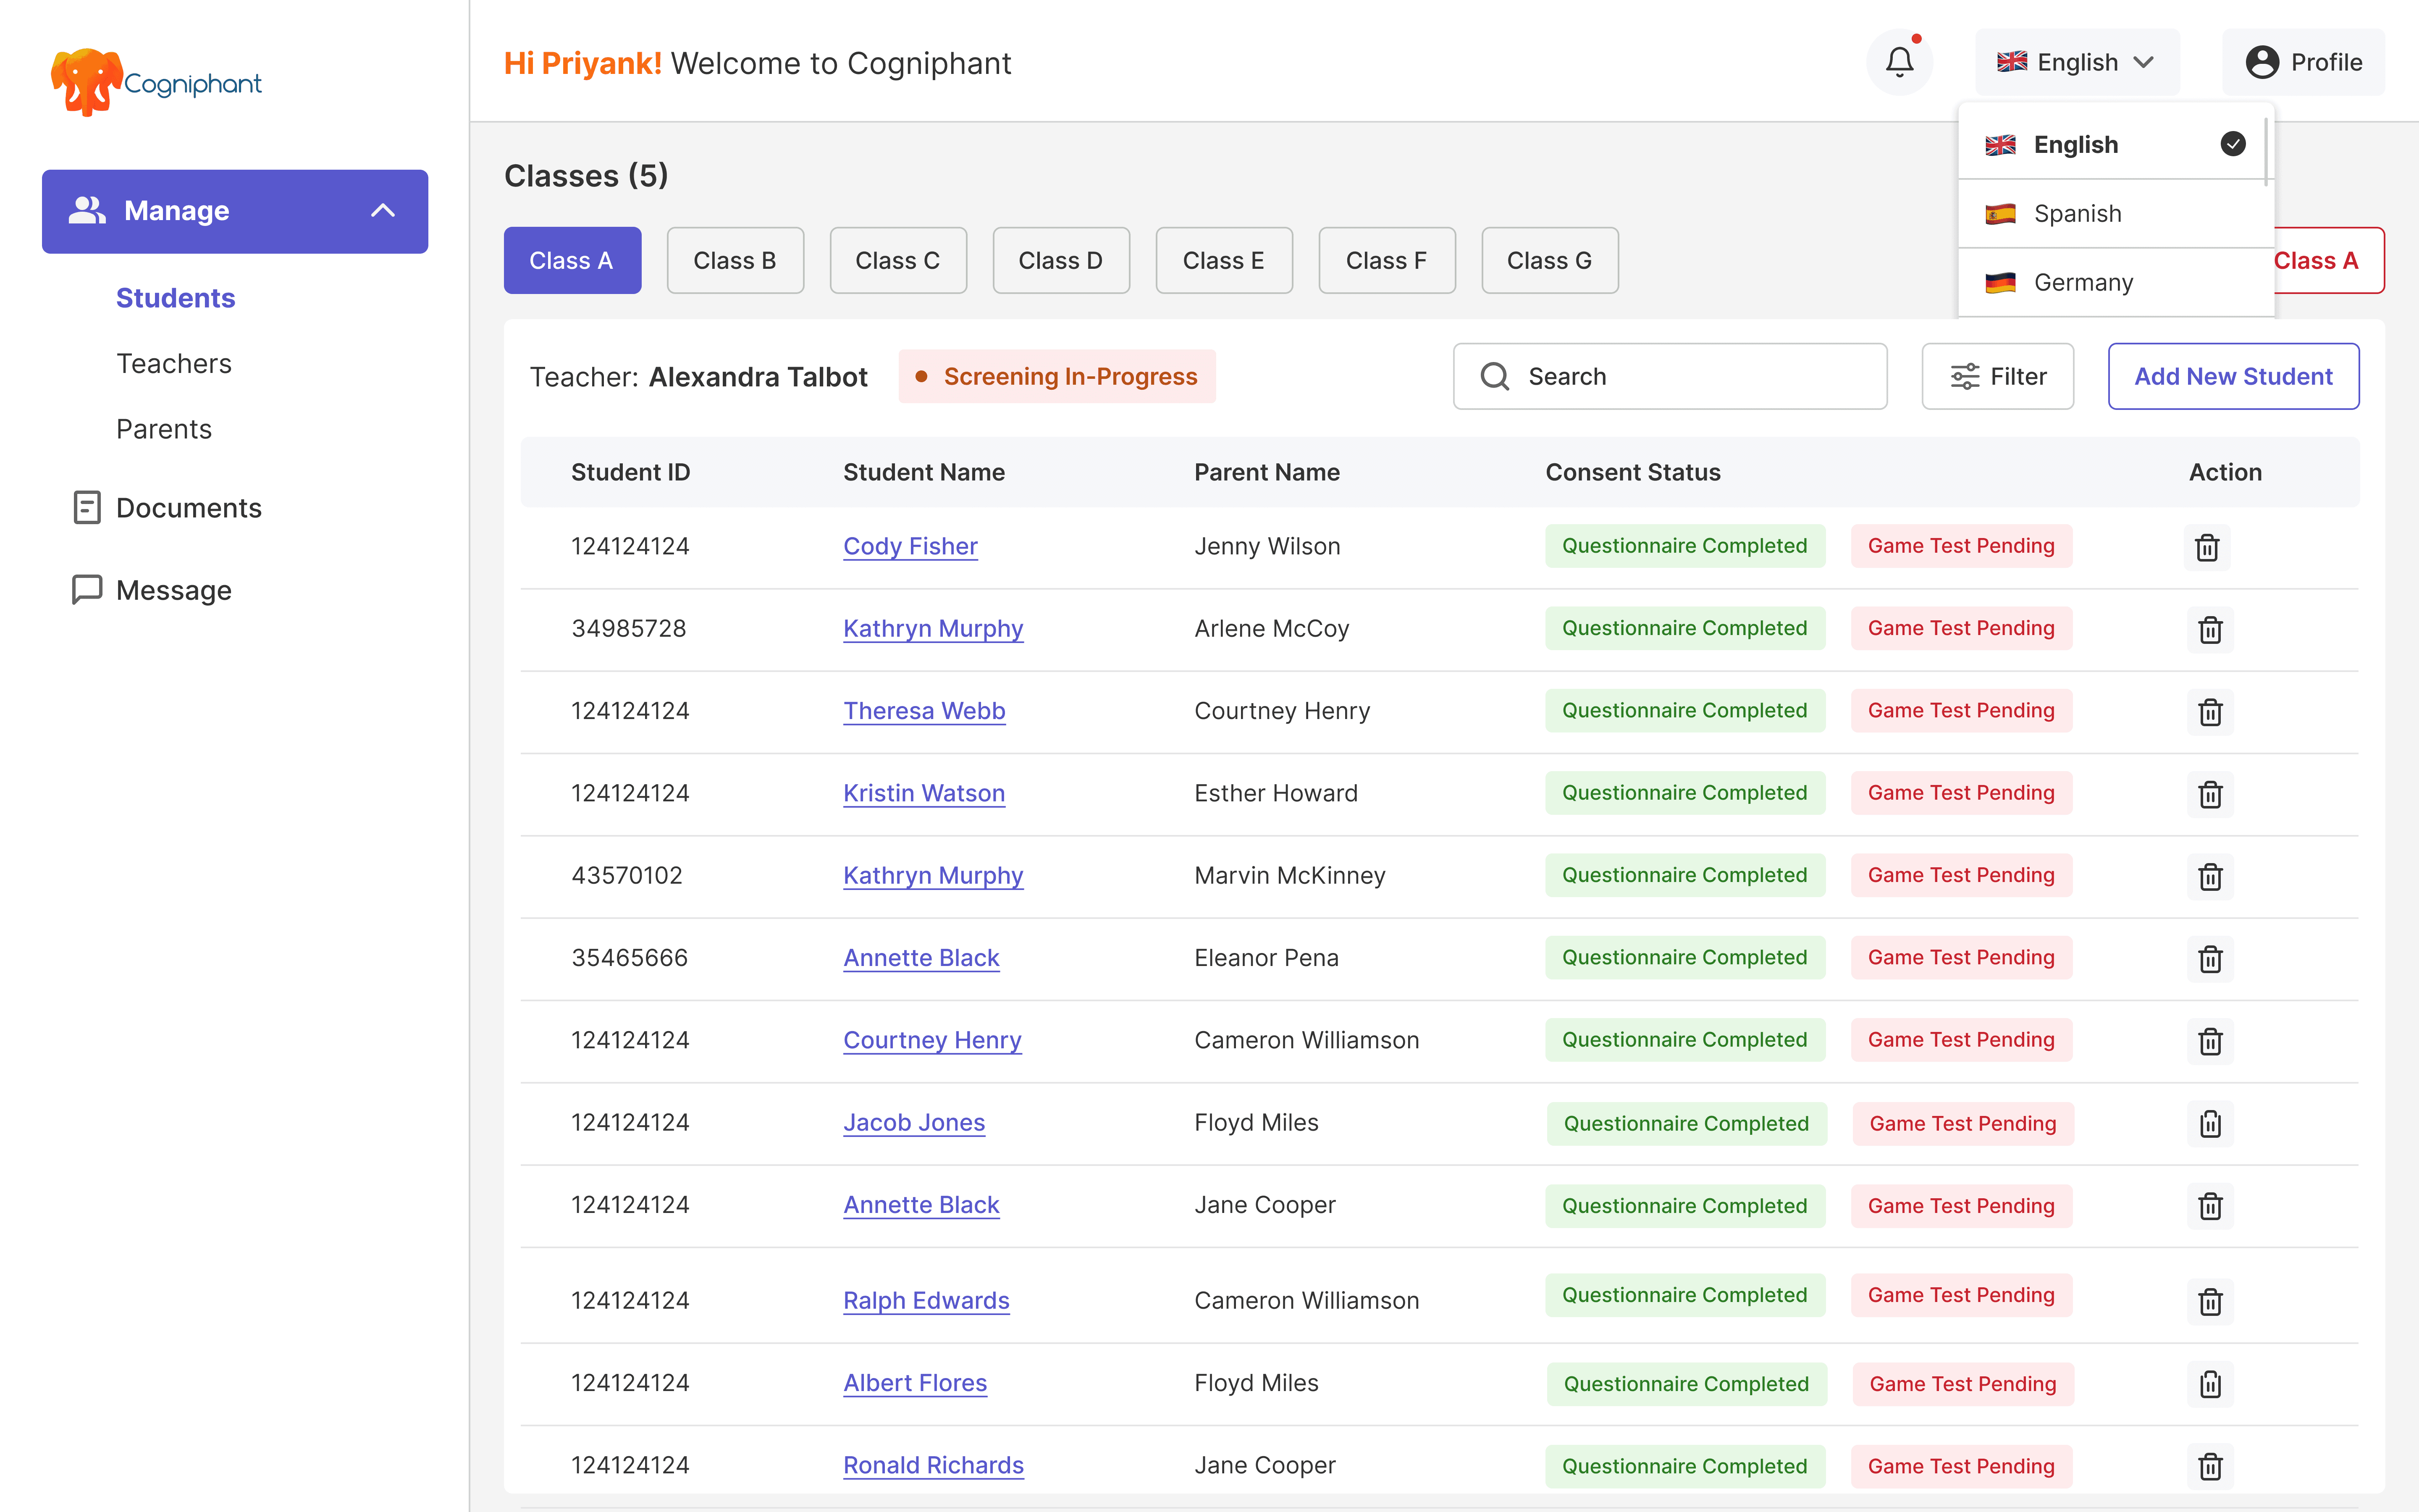Click the Profile avatar icon
The image size is (2419, 1512).
tap(2261, 62)
